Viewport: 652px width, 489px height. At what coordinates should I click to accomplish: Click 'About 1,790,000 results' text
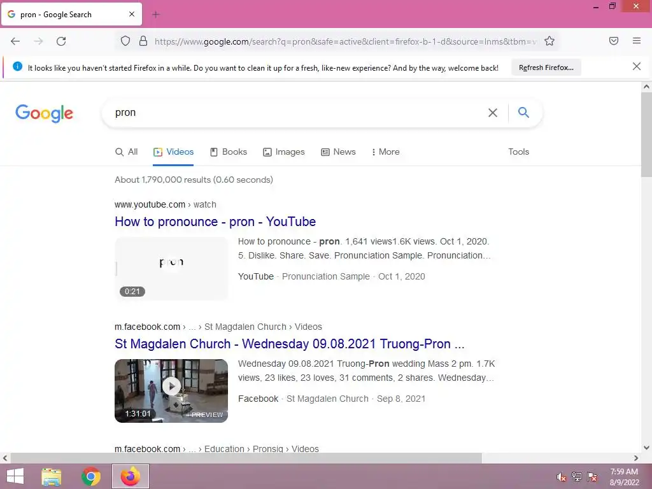pyautogui.click(x=194, y=180)
